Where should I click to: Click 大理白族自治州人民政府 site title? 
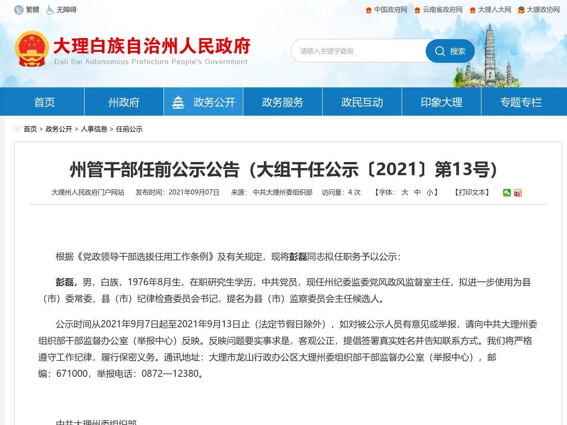152,46
